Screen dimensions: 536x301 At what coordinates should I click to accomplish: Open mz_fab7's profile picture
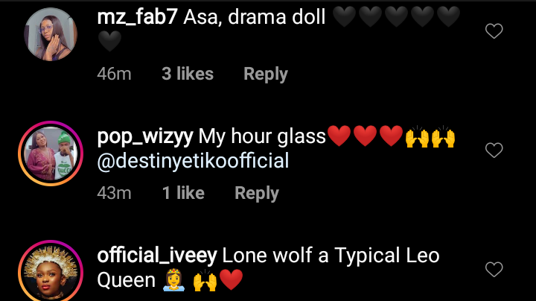(51, 34)
